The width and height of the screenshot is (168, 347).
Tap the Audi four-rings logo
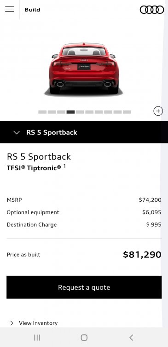pyautogui.click(x=152, y=10)
